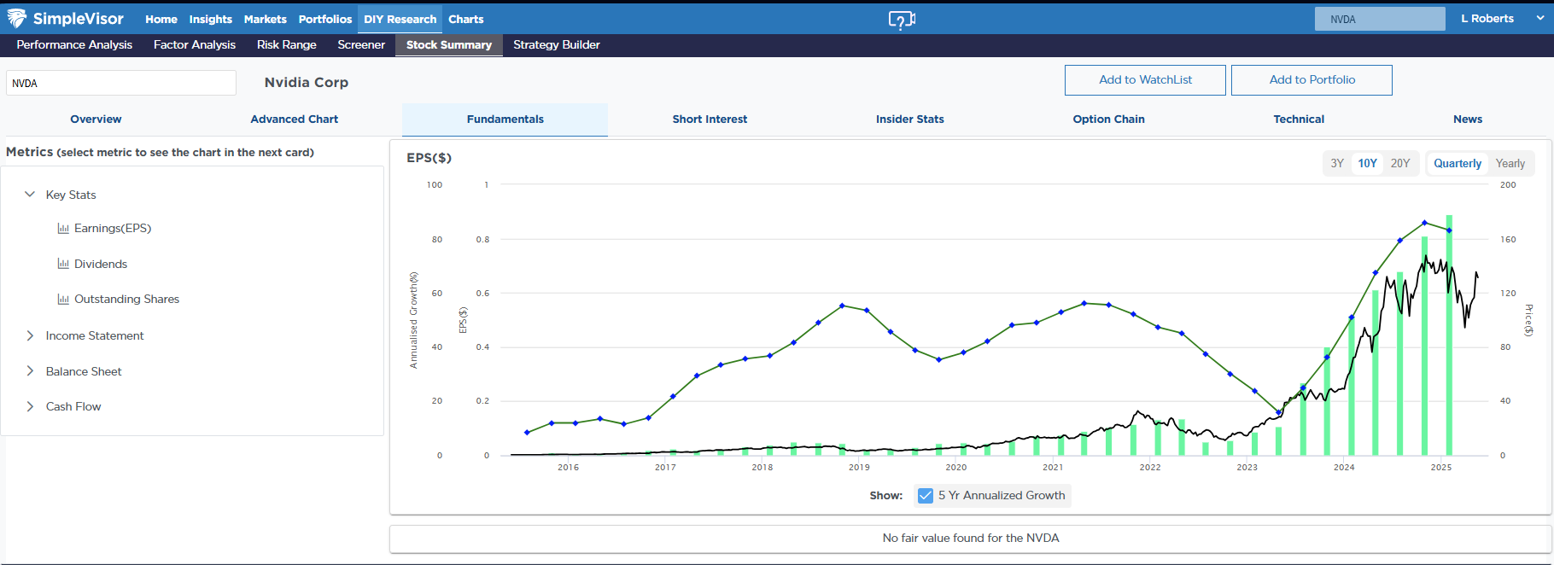The height and width of the screenshot is (565, 1554).
Task: Click the Add to Portfolio button
Action: click(1312, 80)
